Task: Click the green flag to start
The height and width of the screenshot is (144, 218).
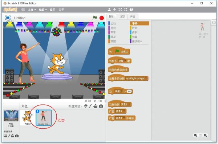Action: 95,18
